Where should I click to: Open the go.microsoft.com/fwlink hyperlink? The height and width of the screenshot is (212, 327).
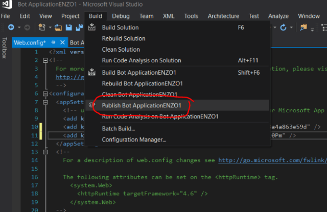click(272, 160)
